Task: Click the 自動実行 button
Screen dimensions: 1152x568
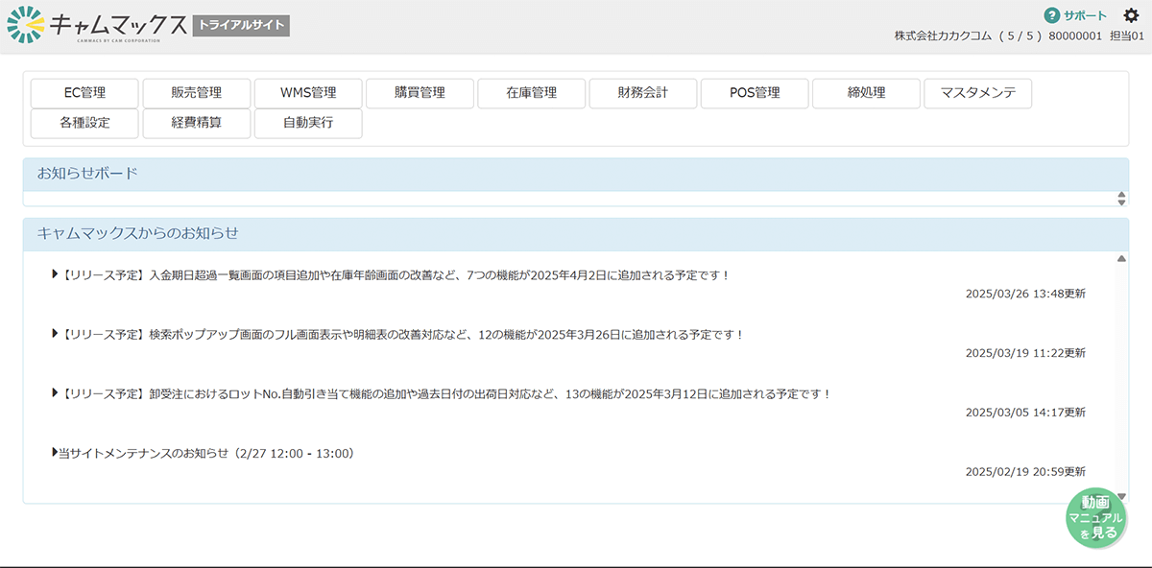Action: coord(308,123)
